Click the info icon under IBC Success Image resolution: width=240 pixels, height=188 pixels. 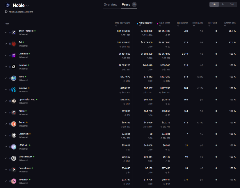(178, 26)
